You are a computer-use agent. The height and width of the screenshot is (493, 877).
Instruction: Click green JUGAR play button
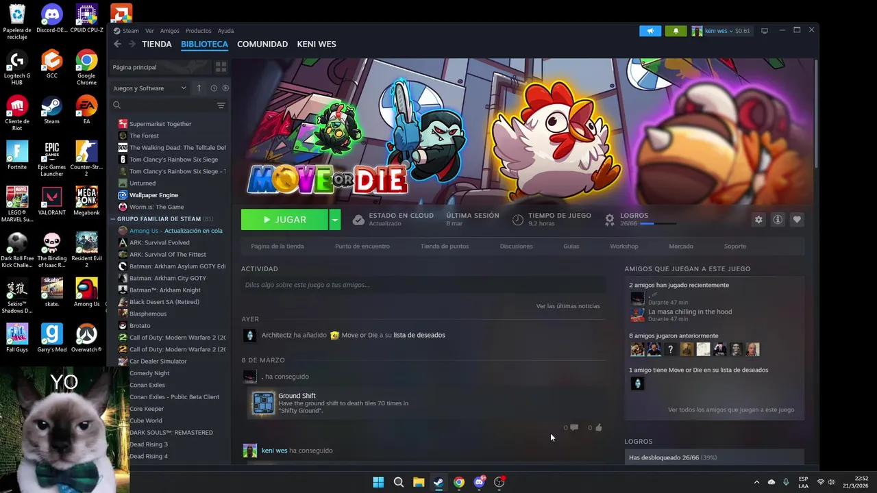tap(284, 220)
